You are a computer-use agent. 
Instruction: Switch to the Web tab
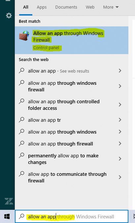coord(90,7)
